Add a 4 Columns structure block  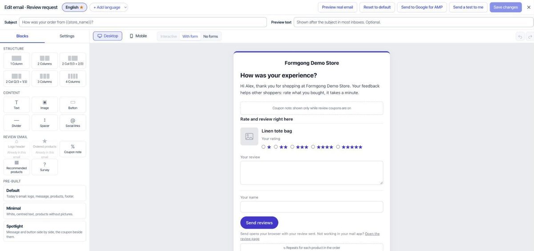click(73, 79)
